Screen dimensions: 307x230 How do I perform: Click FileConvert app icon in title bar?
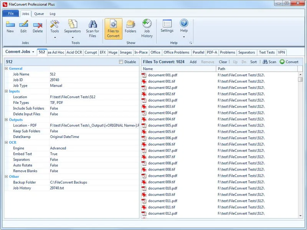(x=5, y=4)
